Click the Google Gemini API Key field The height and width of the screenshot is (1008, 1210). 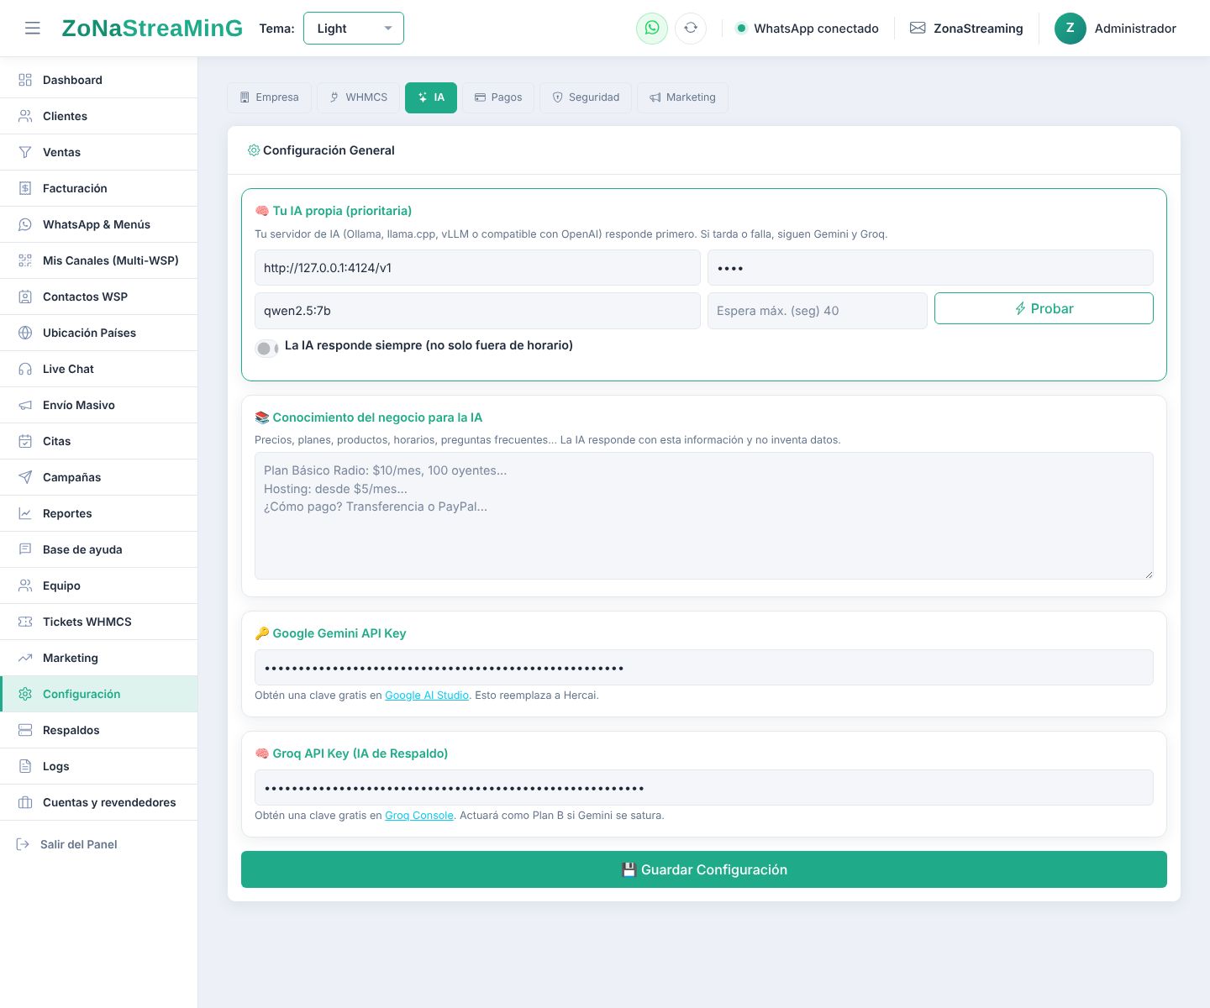point(704,668)
